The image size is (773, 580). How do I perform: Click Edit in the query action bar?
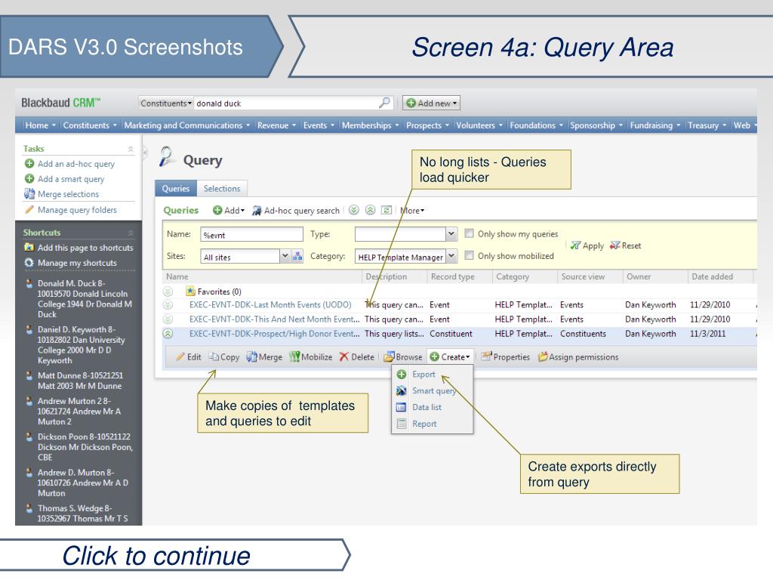(189, 357)
